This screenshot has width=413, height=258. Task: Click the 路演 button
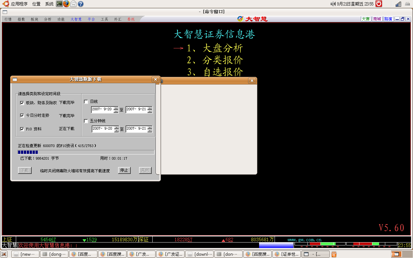(388, 19)
